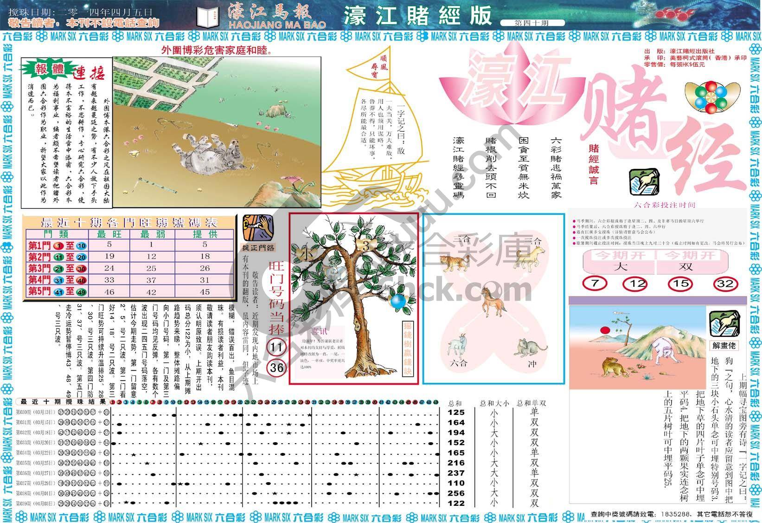The height and width of the screenshot is (523, 762).
Task: Click the 总和 value 256
Action: (x=456, y=493)
